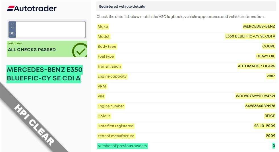
Task: Select the engine number 64283640891276
Action: click(x=260, y=106)
